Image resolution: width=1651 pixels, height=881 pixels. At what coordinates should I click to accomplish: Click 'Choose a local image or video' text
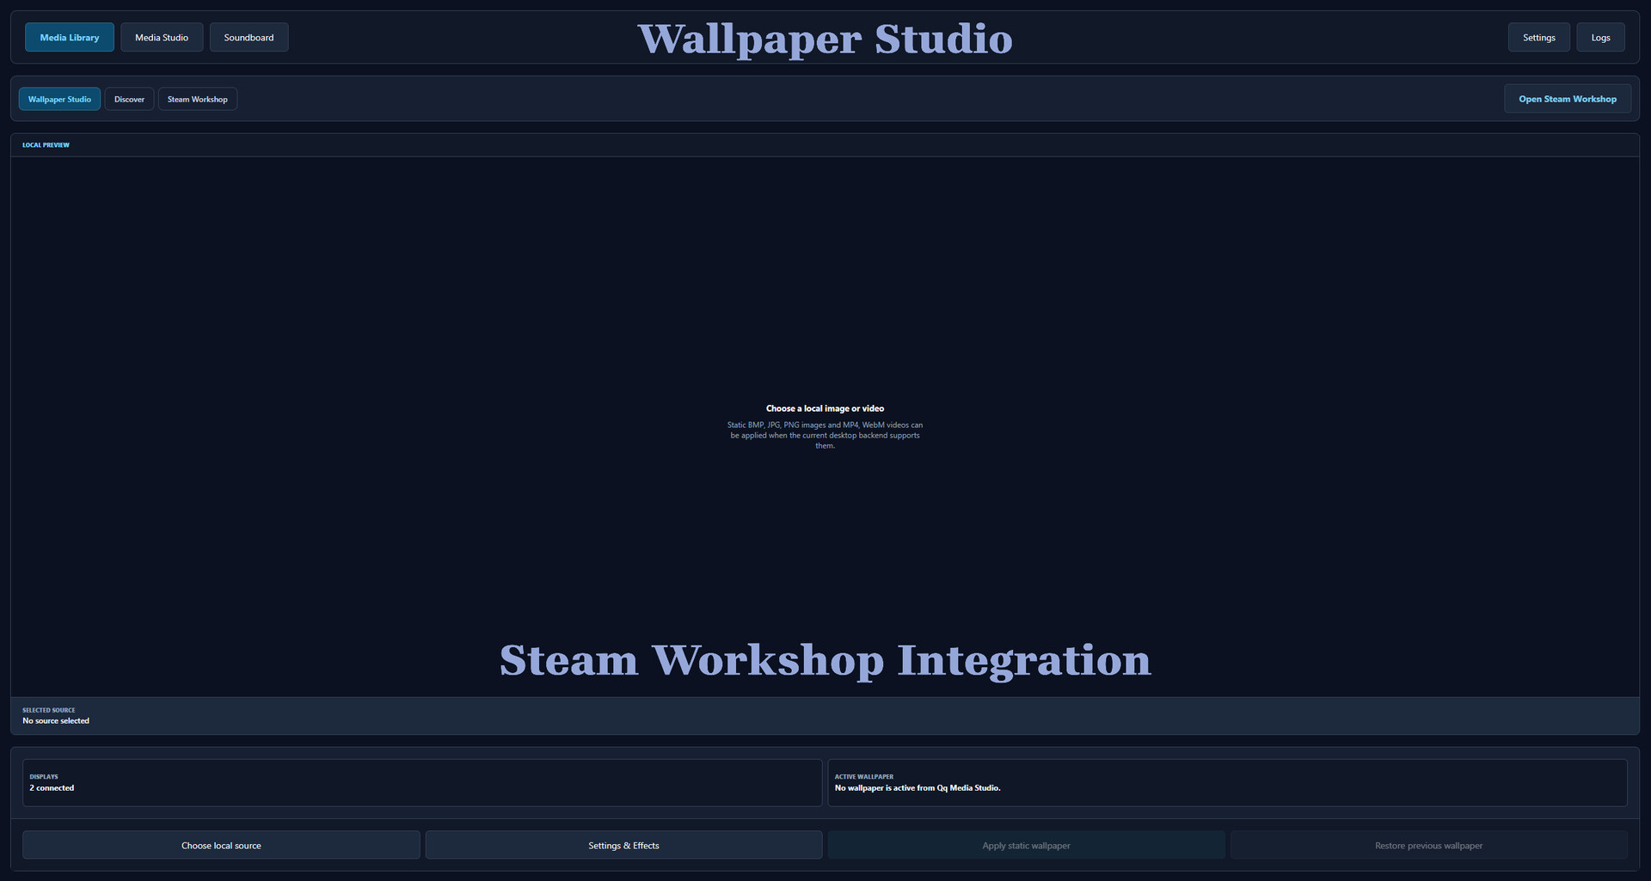(x=825, y=409)
